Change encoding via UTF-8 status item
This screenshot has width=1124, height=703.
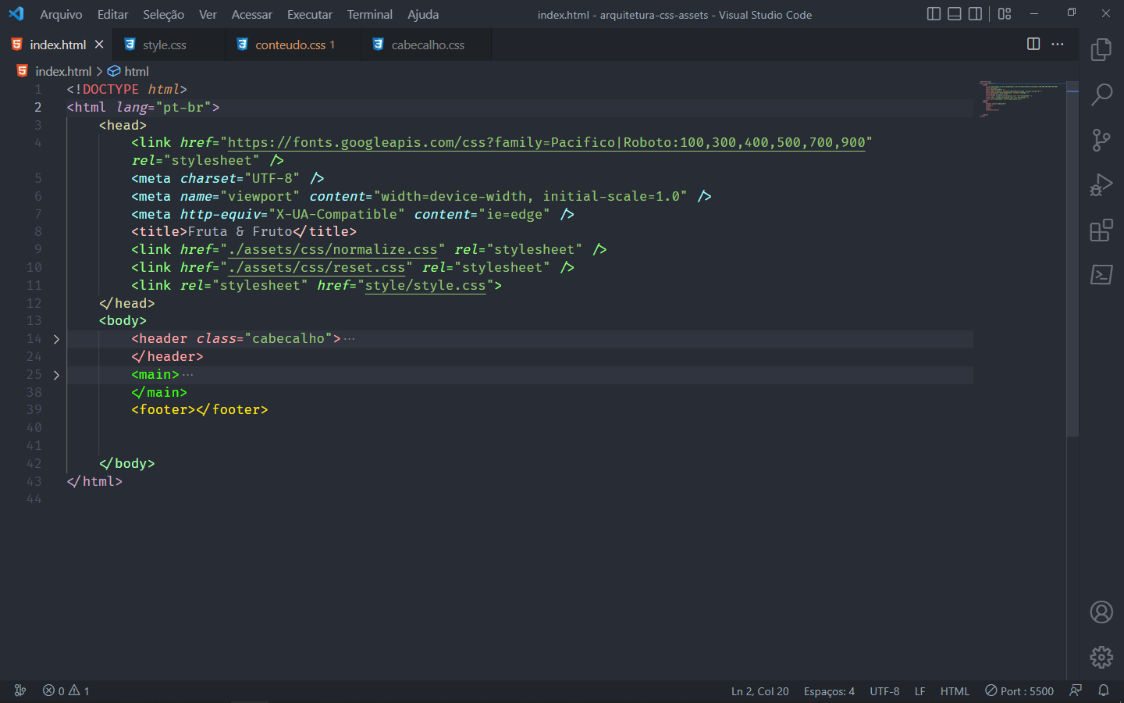coord(884,691)
